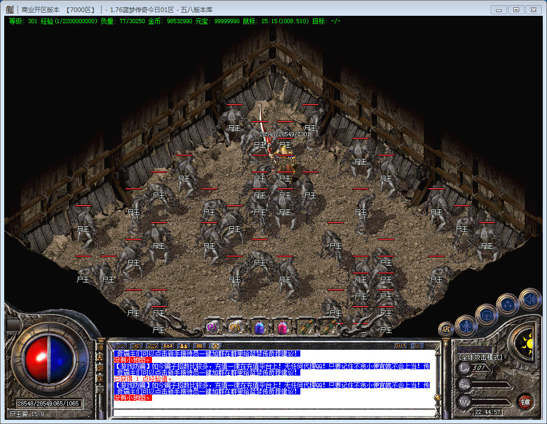Click the empty weight progress bar
The width and height of the screenshot is (547, 424).
click(x=492, y=402)
